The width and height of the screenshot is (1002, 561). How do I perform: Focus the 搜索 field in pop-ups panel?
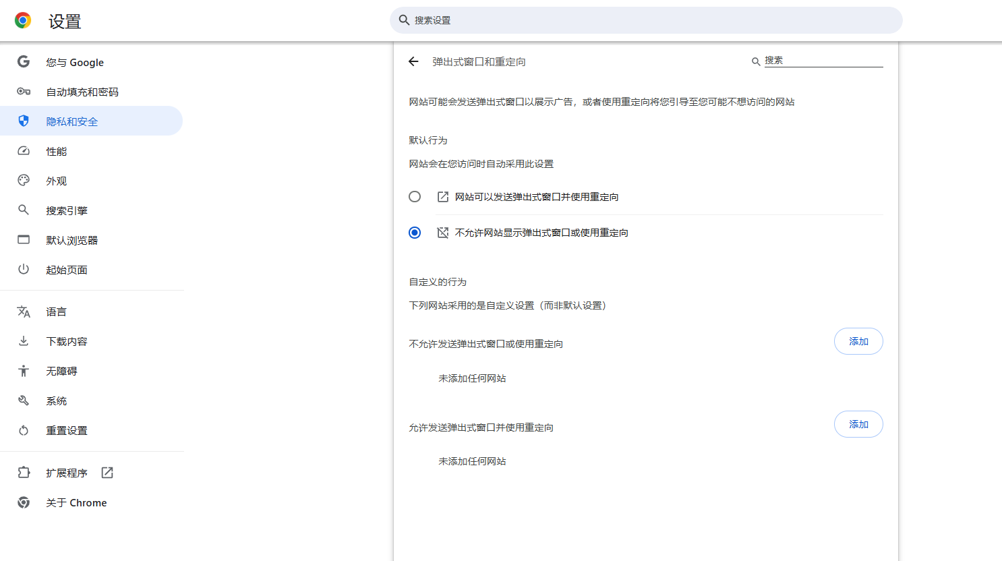coord(823,61)
